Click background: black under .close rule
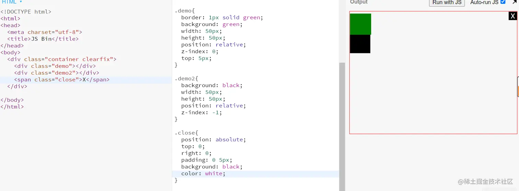This screenshot has width=519, height=191. point(212,167)
